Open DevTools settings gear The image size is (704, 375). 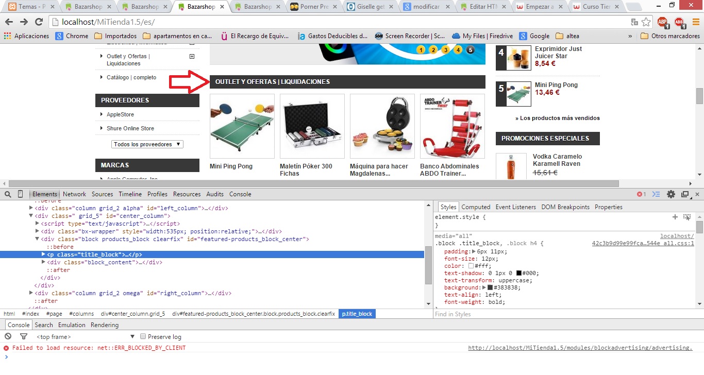pos(671,194)
